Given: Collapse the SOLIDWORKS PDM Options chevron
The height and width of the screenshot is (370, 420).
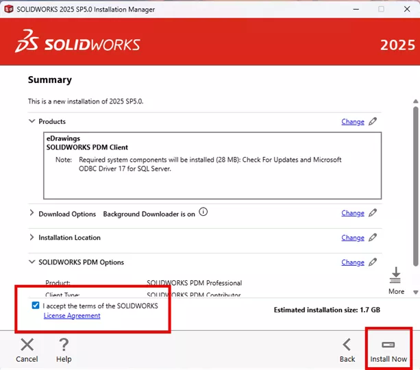Looking at the screenshot, I should (32, 262).
